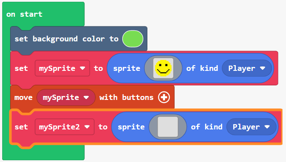This screenshot has height=162, width=286.
Task: Pick the green background color swatch
Action: tap(133, 39)
